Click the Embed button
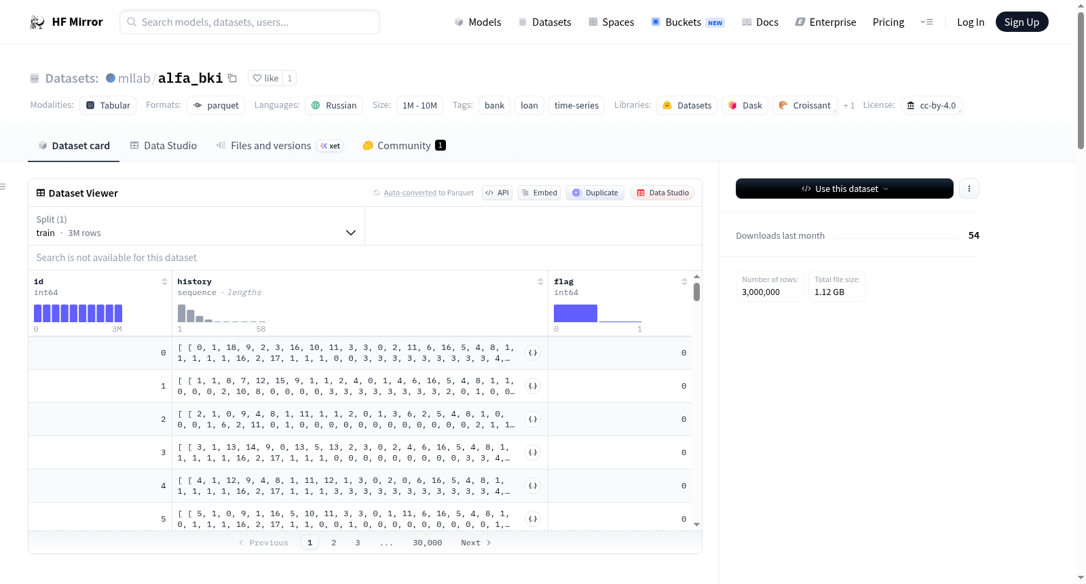 click(x=539, y=193)
